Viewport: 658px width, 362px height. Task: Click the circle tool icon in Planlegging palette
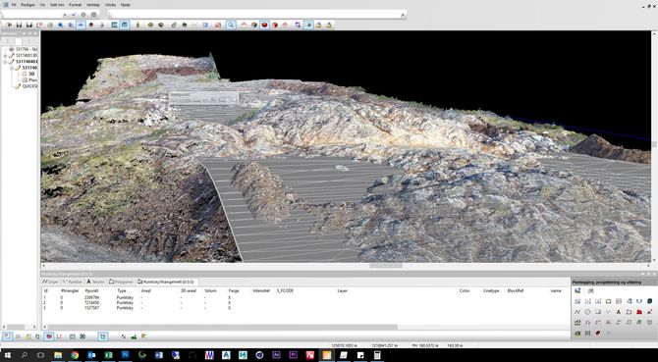point(587,312)
